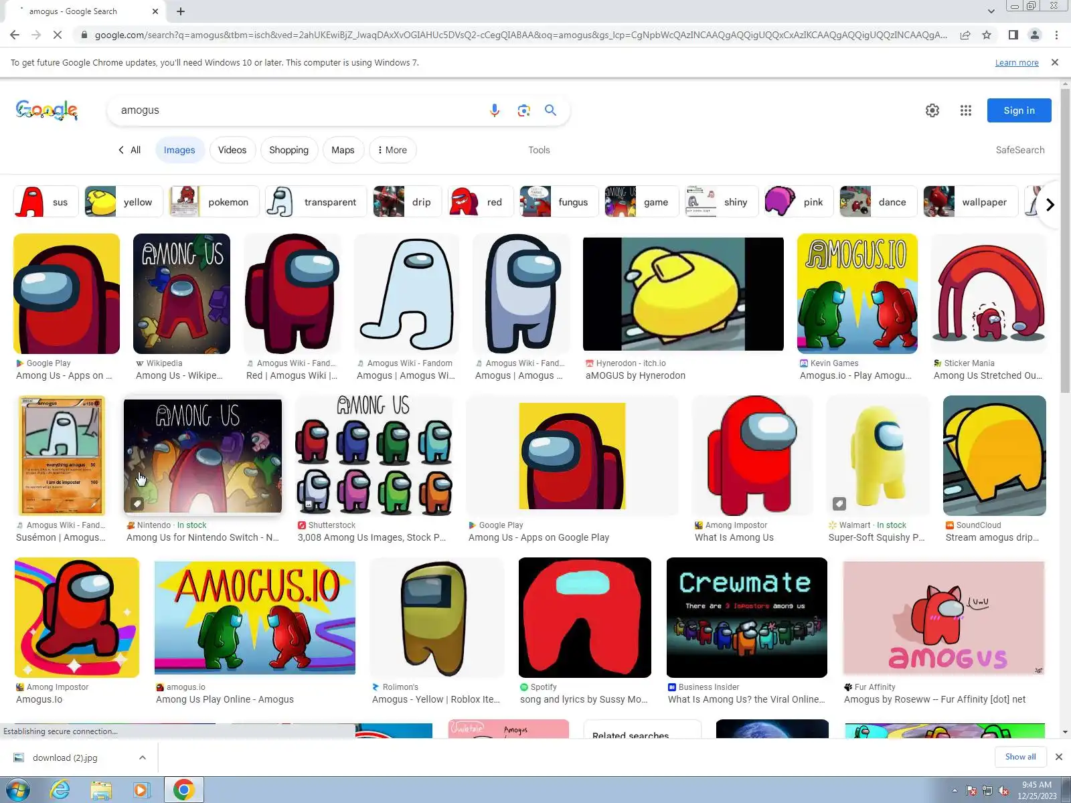Select the pokemon suggestion chip
Screen dimensions: 1071x803
[214, 202]
